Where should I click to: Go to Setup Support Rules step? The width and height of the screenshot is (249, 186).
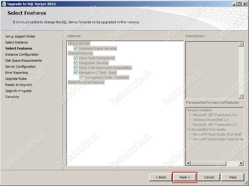20,36
